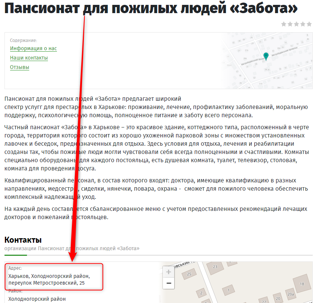Click building 20a on the map

point(290,294)
